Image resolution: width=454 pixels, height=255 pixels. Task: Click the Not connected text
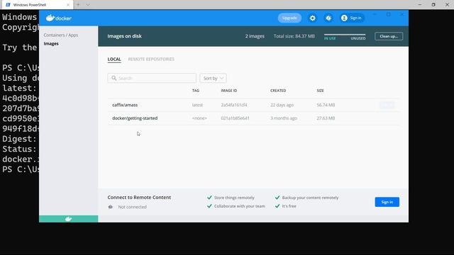point(133,207)
